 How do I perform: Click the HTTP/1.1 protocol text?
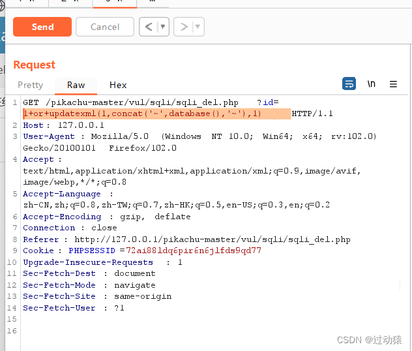[x=312, y=114]
